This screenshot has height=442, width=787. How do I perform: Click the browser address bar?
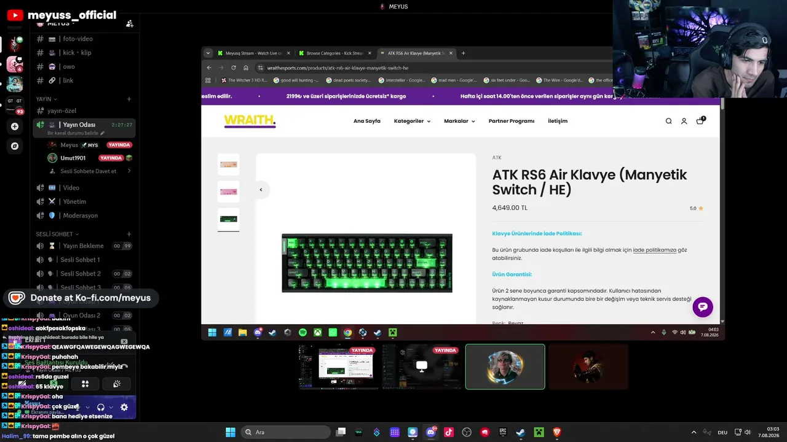click(430, 68)
